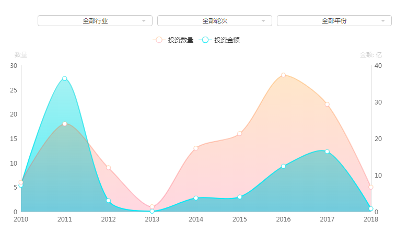Image resolution: width=396 pixels, height=233 pixels.
Task: Click the 2018 投资数量 data point
Action: point(371,188)
